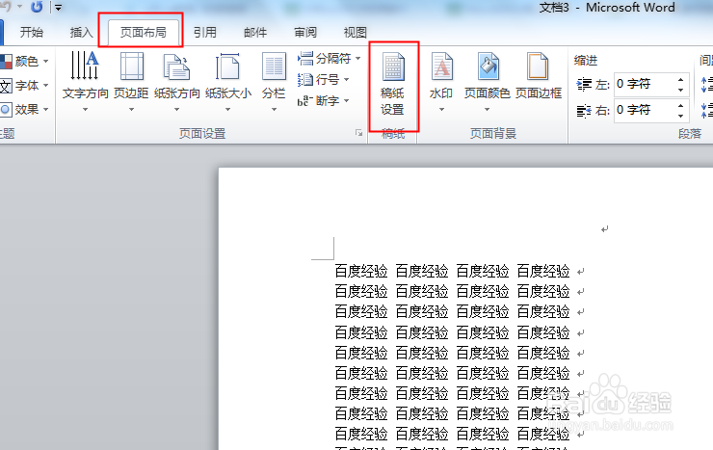Screen dimensions: 713x450
Task: Expand the arrow under 文字方向
Action: (85, 109)
